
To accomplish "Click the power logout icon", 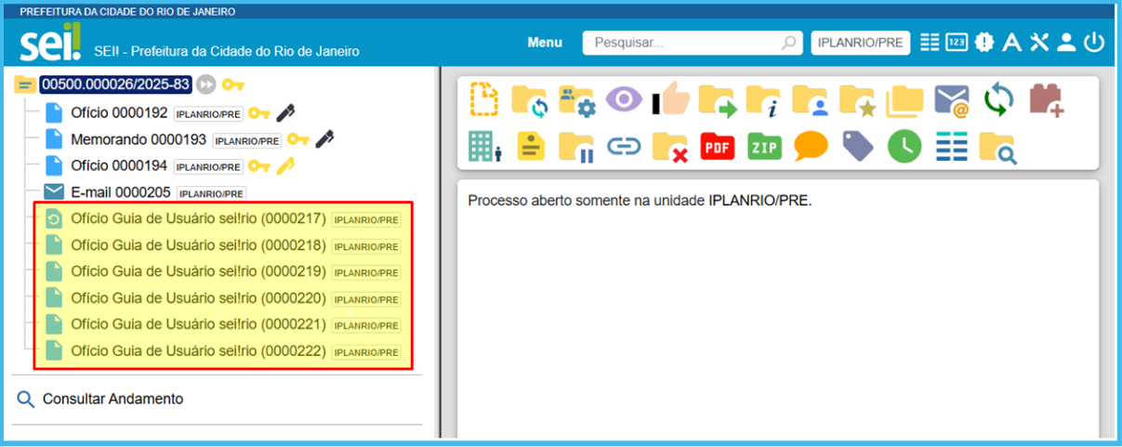I will pyautogui.click(x=1094, y=43).
